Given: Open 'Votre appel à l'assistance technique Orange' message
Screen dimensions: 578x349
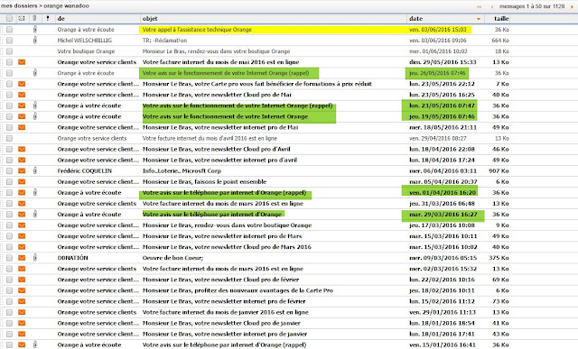Looking at the screenshot, I should click(x=197, y=30).
